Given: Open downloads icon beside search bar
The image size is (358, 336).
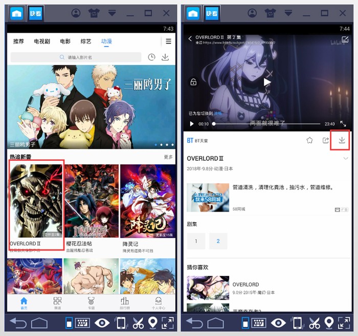Looking at the screenshot, I should click(165, 58).
